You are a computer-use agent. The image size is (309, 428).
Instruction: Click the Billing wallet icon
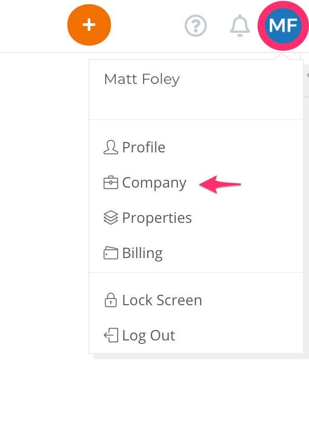pyautogui.click(x=110, y=253)
